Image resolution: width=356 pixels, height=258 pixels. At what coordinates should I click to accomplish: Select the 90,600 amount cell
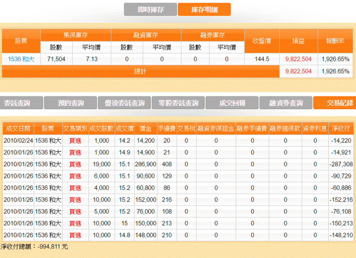[145, 176]
